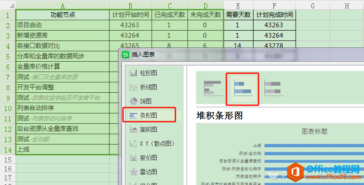Click the 上线 cell in row 14
The height and width of the screenshot is (185, 364).
(63, 150)
